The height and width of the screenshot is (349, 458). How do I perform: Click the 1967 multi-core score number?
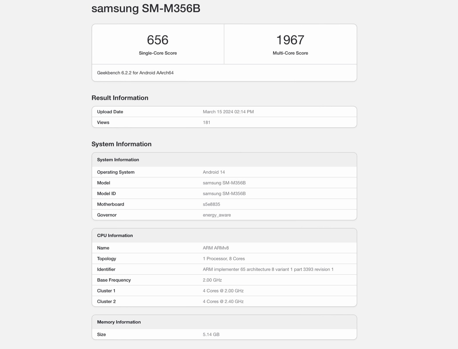pyautogui.click(x=290, y=40)
